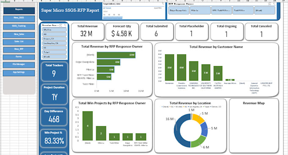This screenshot has width=288, height=155.
Task: Select the Total Canceled card
Action: click(261, 32)
